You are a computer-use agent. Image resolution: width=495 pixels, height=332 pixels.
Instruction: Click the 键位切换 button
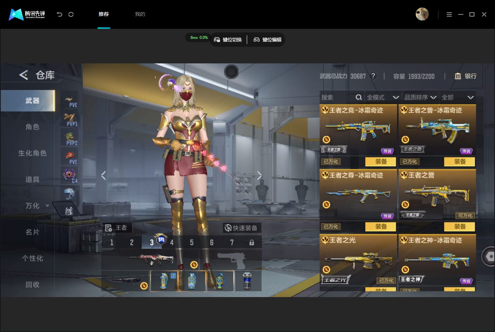(x=228, y=40)
